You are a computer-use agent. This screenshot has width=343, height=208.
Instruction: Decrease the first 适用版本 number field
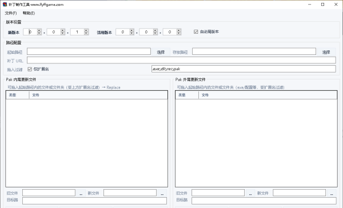coord(131,34)
